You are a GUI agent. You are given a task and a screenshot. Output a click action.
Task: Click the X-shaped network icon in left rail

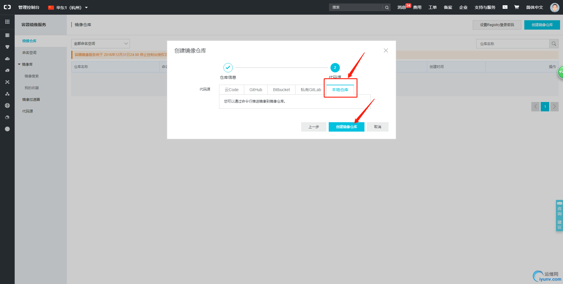point(7,82)
